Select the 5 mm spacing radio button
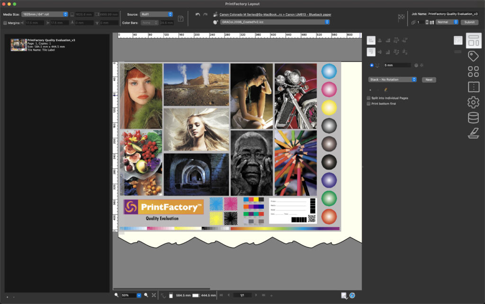This screenshot has width=485, height=304. point(371,64)
